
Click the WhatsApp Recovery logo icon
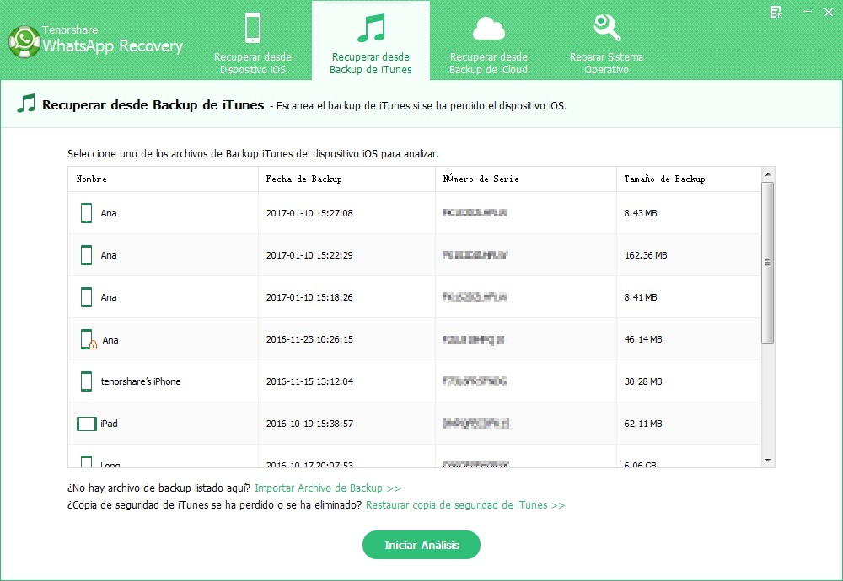24,41
